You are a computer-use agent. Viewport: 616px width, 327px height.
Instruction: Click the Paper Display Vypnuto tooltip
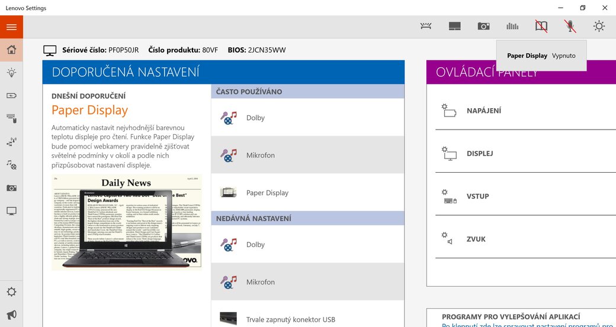tap(541, 56)
